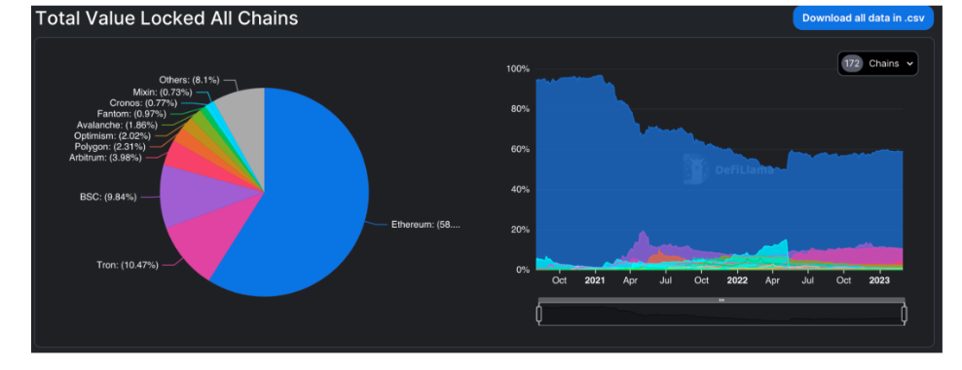Viewport: 962px width, 370px height.
Task: Open the 172 Chains dropdown
Action: (877, 63)
